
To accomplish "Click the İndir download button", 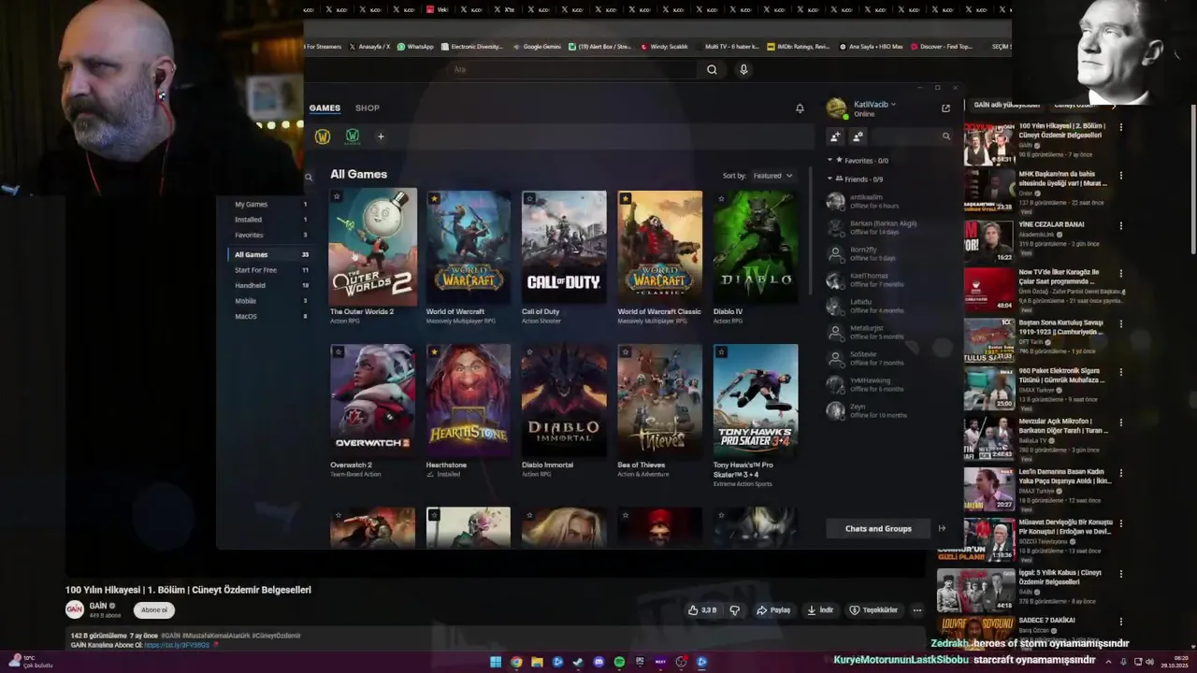I will pos(820,609).
